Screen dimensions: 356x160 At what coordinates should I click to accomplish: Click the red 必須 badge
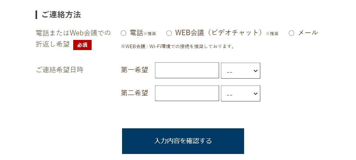click(x=82, y=45)
